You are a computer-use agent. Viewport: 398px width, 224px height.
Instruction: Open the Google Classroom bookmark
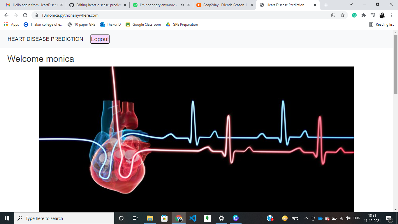[x=143, y=24]
